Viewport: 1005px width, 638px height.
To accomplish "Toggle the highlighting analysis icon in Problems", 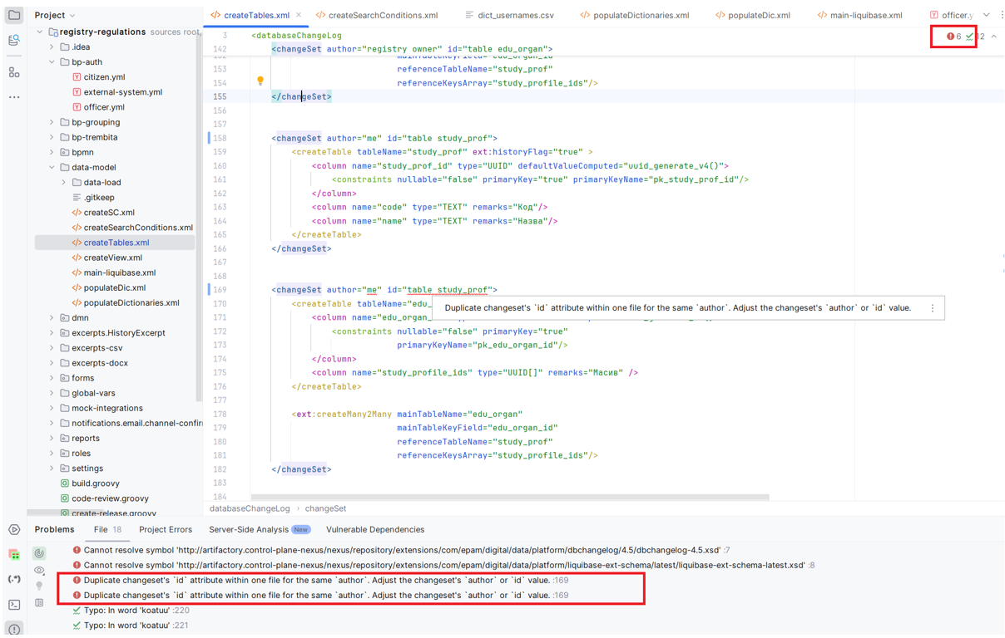I will pyautogui.click(x=39, y=553).
